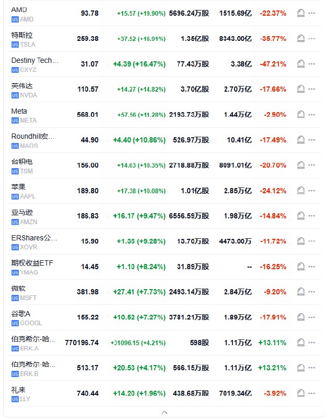Open the three-dot menu for DXYZ
Image resolution: width=326 pixels, height=419 pixels.
[x=311, y=64]
